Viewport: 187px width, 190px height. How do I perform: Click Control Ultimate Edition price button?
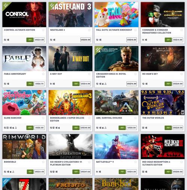point(39,40)
